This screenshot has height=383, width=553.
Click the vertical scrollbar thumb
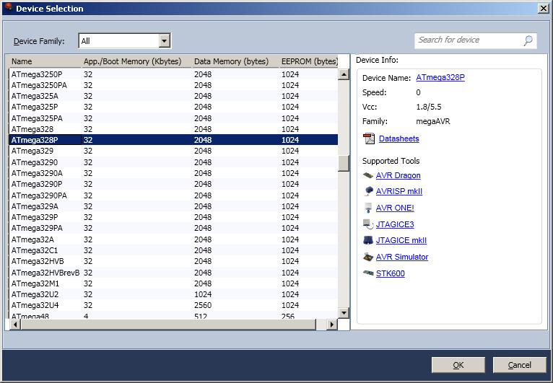(x=344, y=163)
